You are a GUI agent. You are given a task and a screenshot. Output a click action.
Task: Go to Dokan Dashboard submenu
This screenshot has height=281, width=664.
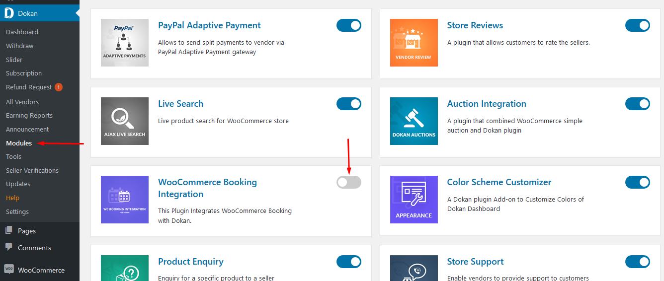click(x=22, y=32)
